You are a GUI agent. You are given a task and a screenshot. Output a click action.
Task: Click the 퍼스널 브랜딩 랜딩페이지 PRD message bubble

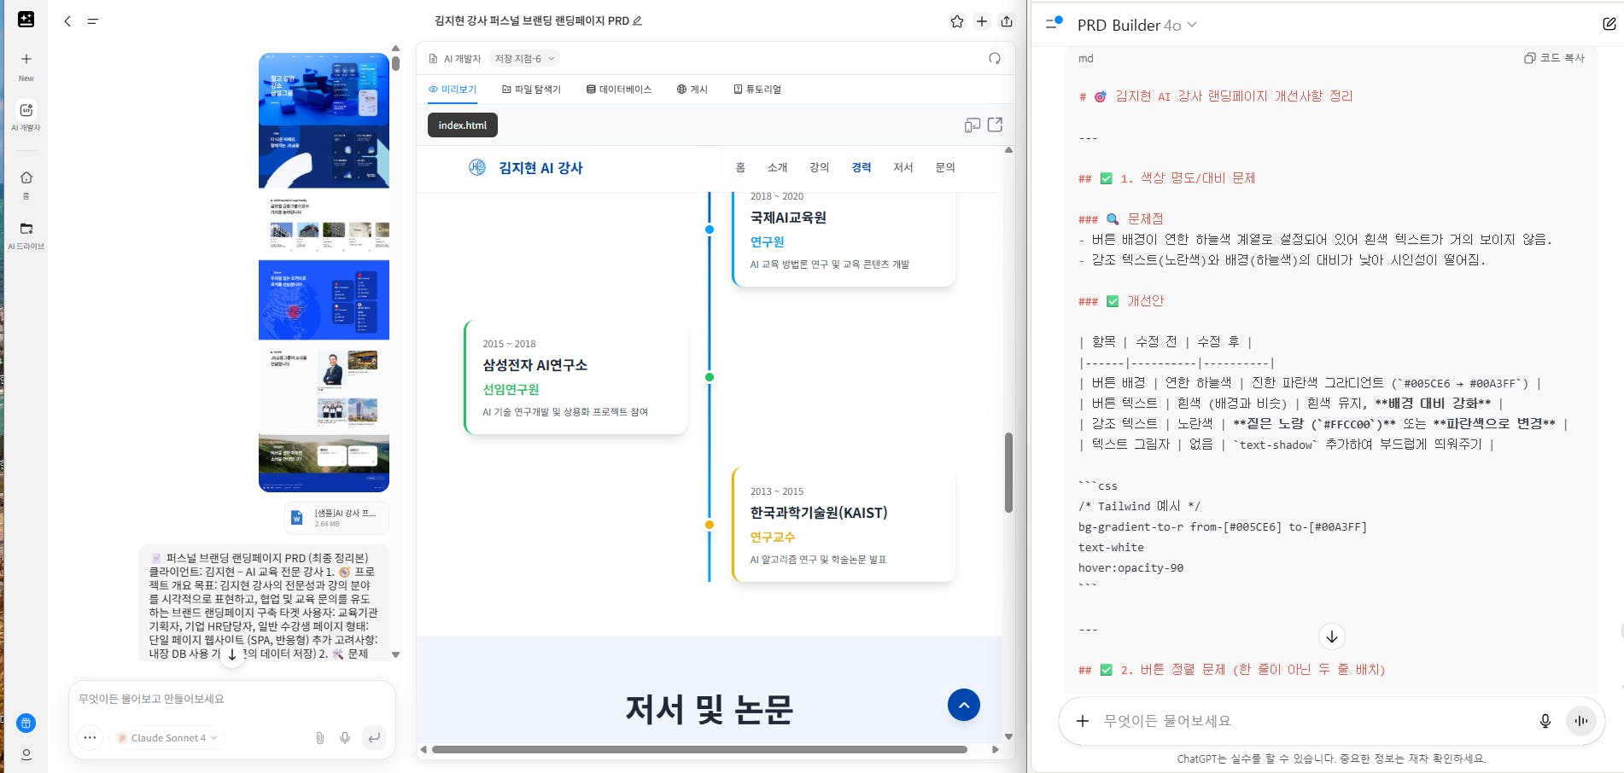tap(264, 604)
